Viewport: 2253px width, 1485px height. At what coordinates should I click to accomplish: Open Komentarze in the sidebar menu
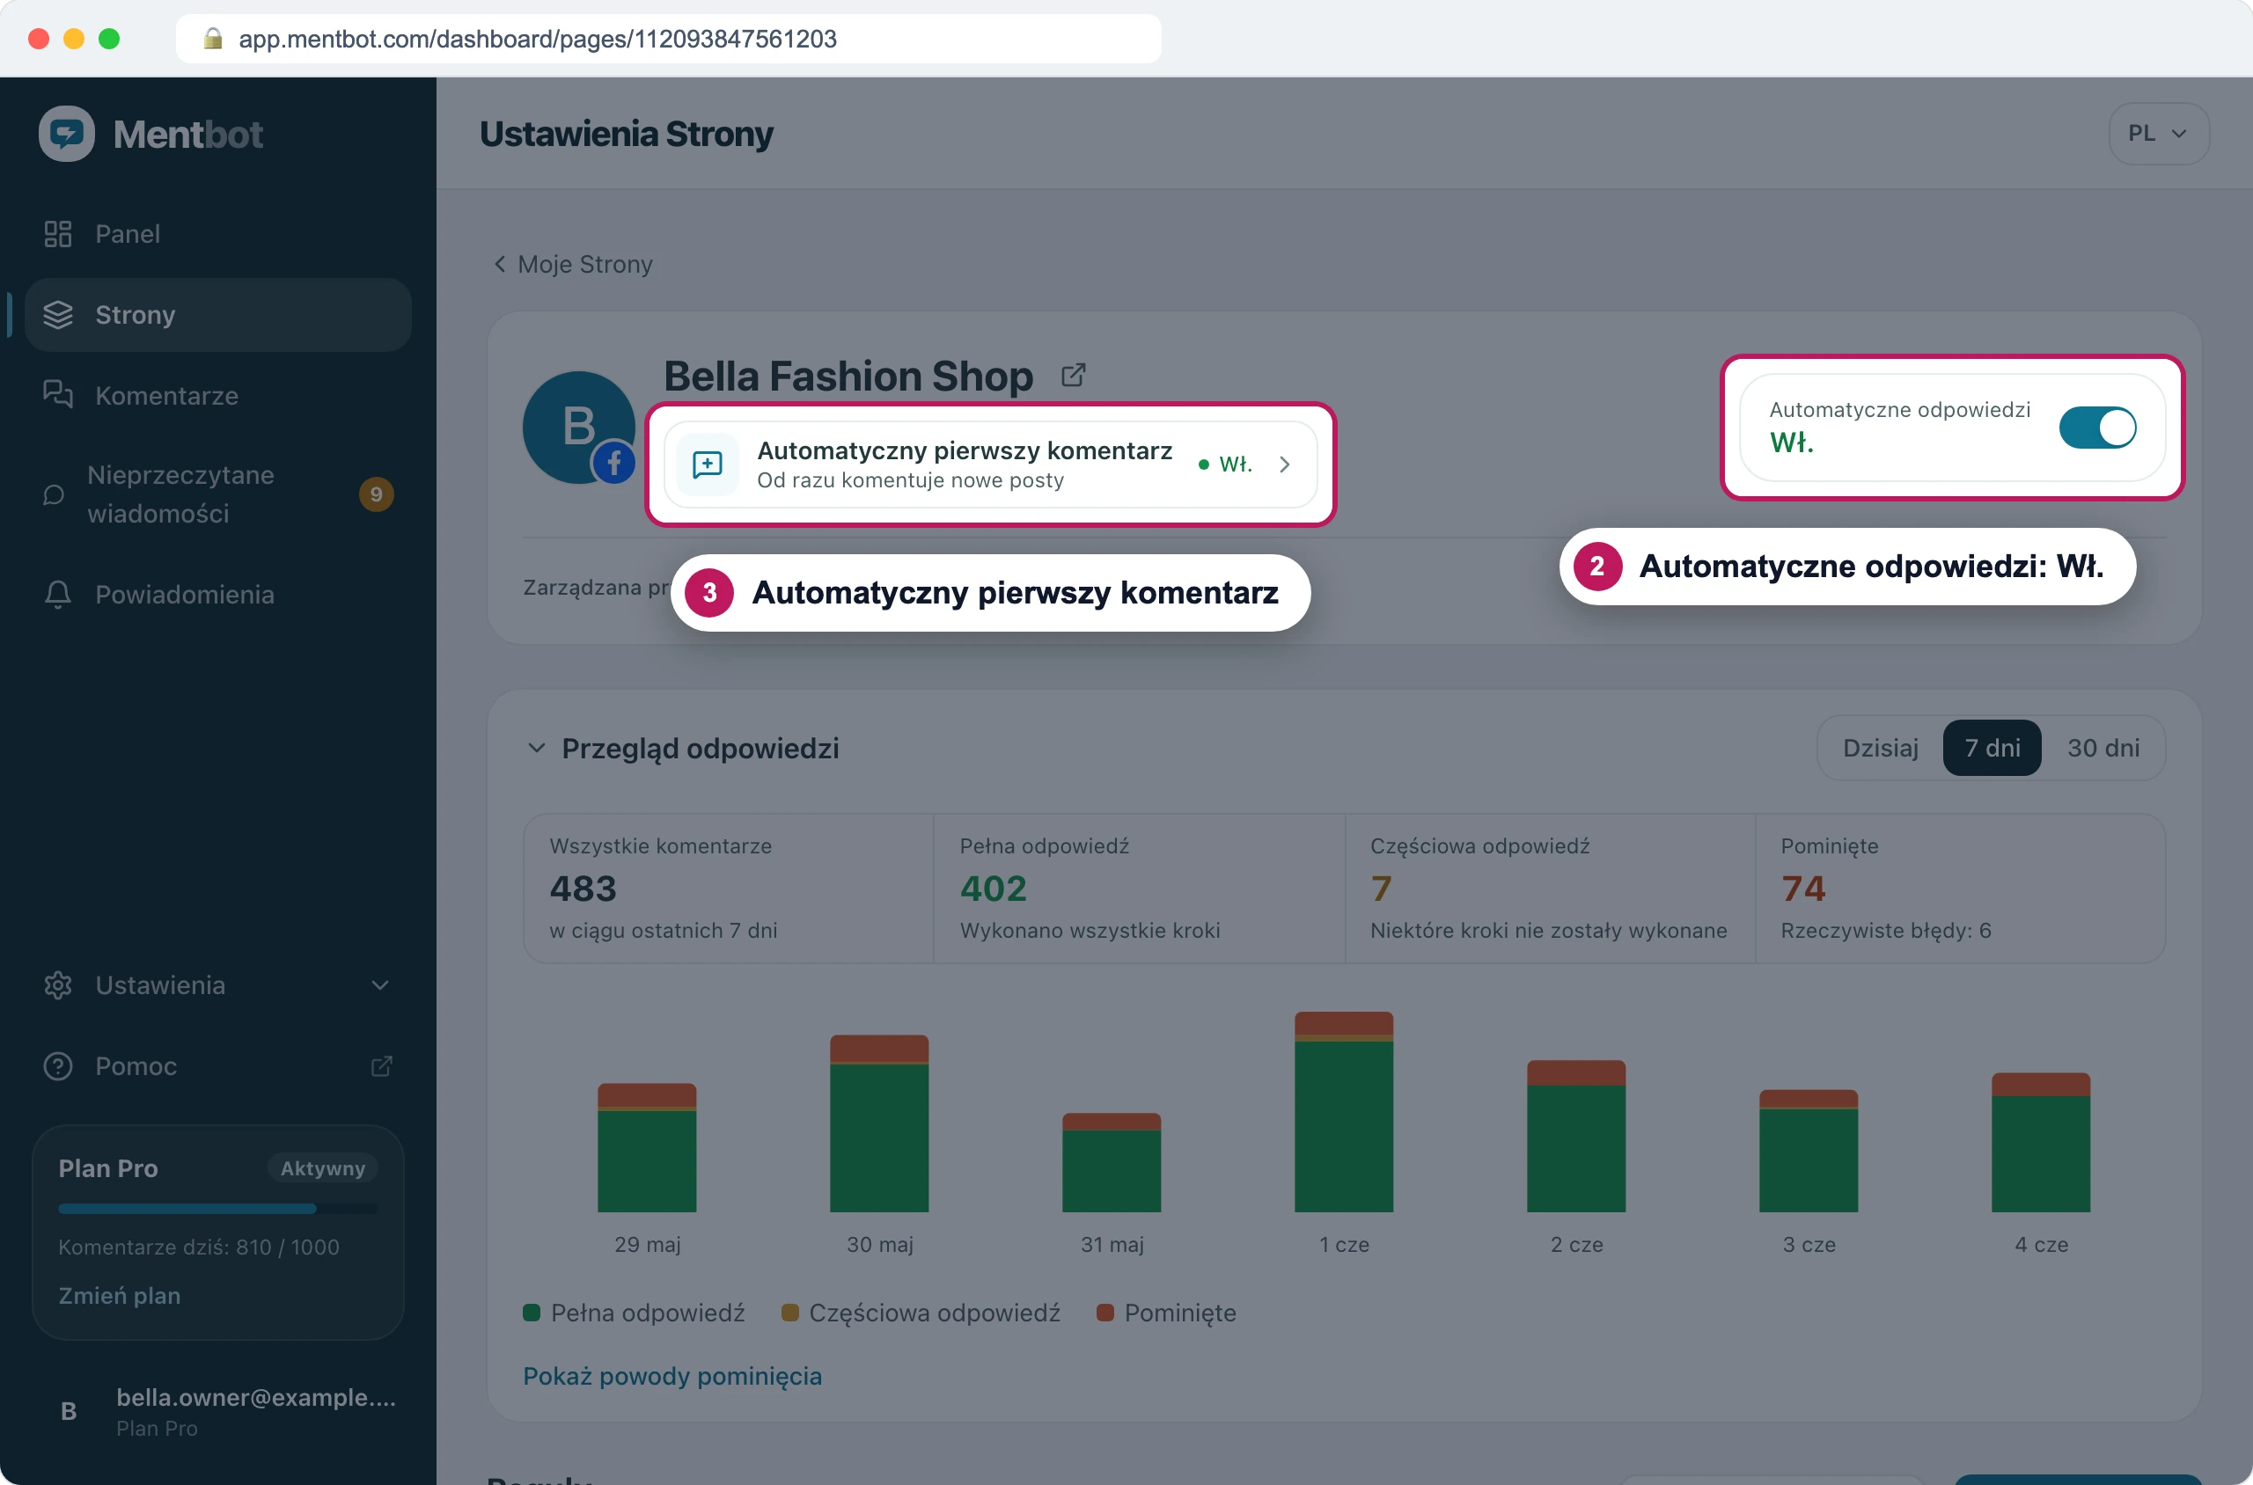click(218, 395)
